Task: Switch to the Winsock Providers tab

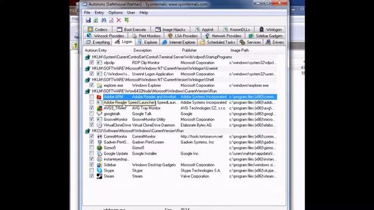Action: [x=106, y=36]
